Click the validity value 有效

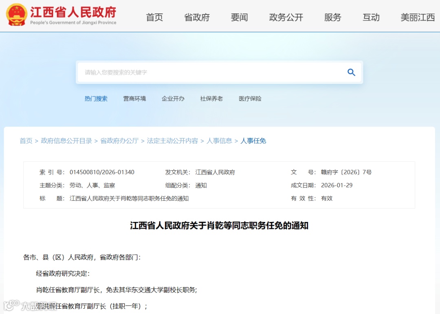pyautogui.click(x=327, y=198)
